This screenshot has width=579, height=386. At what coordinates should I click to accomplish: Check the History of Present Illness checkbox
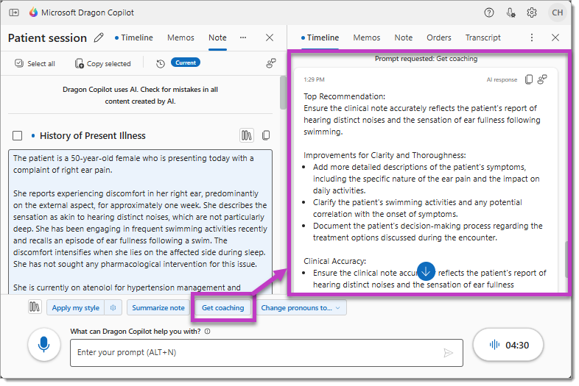point(18,135)
